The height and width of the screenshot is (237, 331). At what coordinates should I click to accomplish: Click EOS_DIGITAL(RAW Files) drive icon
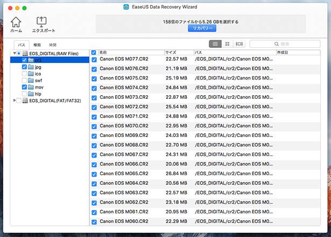coord(25,54)
